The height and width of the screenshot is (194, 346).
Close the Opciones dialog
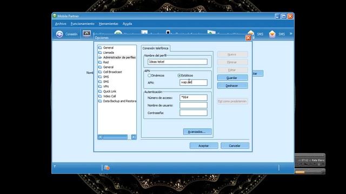point(248,38)
